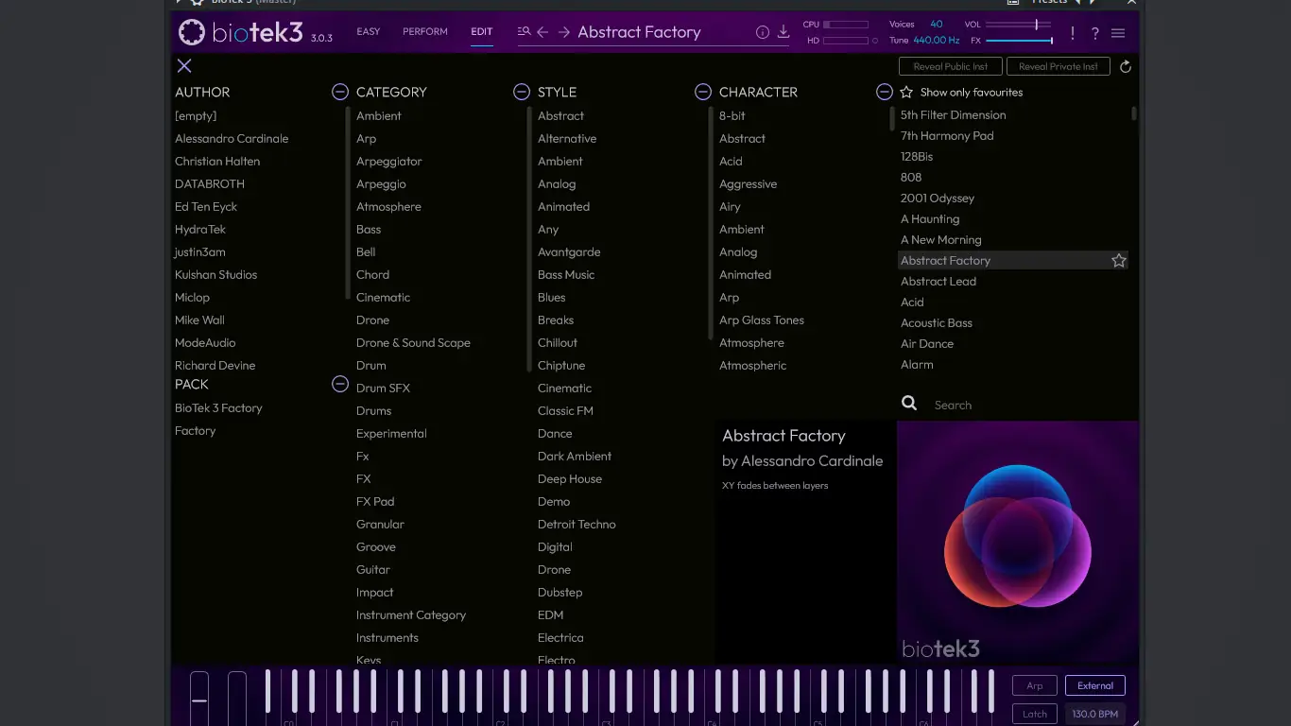Select the 8-bit character
Viewport: 1291px width, 726px height.
pos(732,115)
